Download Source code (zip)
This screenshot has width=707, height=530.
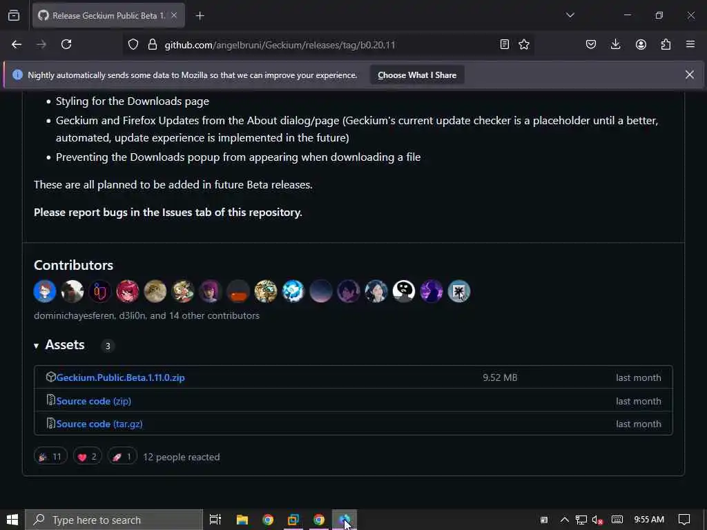pyautogui.click(x=94, y=401)
